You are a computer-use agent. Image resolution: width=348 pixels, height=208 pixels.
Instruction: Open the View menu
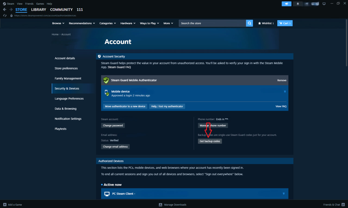coord(20,4)
